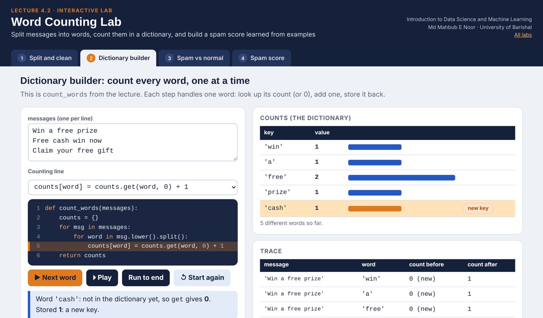The image size is (543, 318).
Task: Click the 'count before' column header in Trace
Action: (426, 264)
